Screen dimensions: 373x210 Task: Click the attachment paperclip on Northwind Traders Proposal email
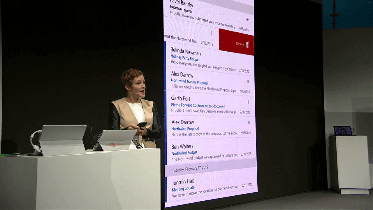click(248, 81)
